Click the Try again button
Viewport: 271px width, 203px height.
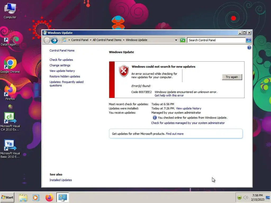click(x=232, y=77)
